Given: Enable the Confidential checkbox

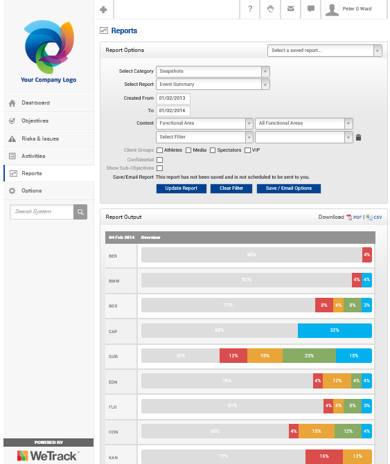Looking at the screenshot, I should pos(159,160).
